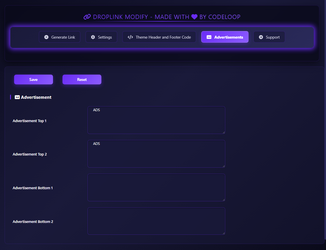Click the Advertisement Top 2 label
Viewport: 326px width, 250px height.
click(x=30, y=154)
